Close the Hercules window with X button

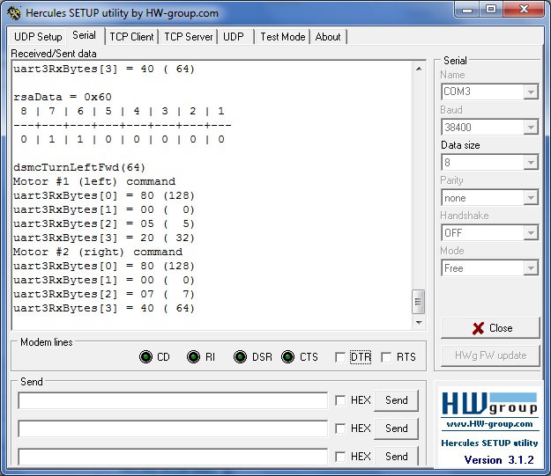(524, 10)
